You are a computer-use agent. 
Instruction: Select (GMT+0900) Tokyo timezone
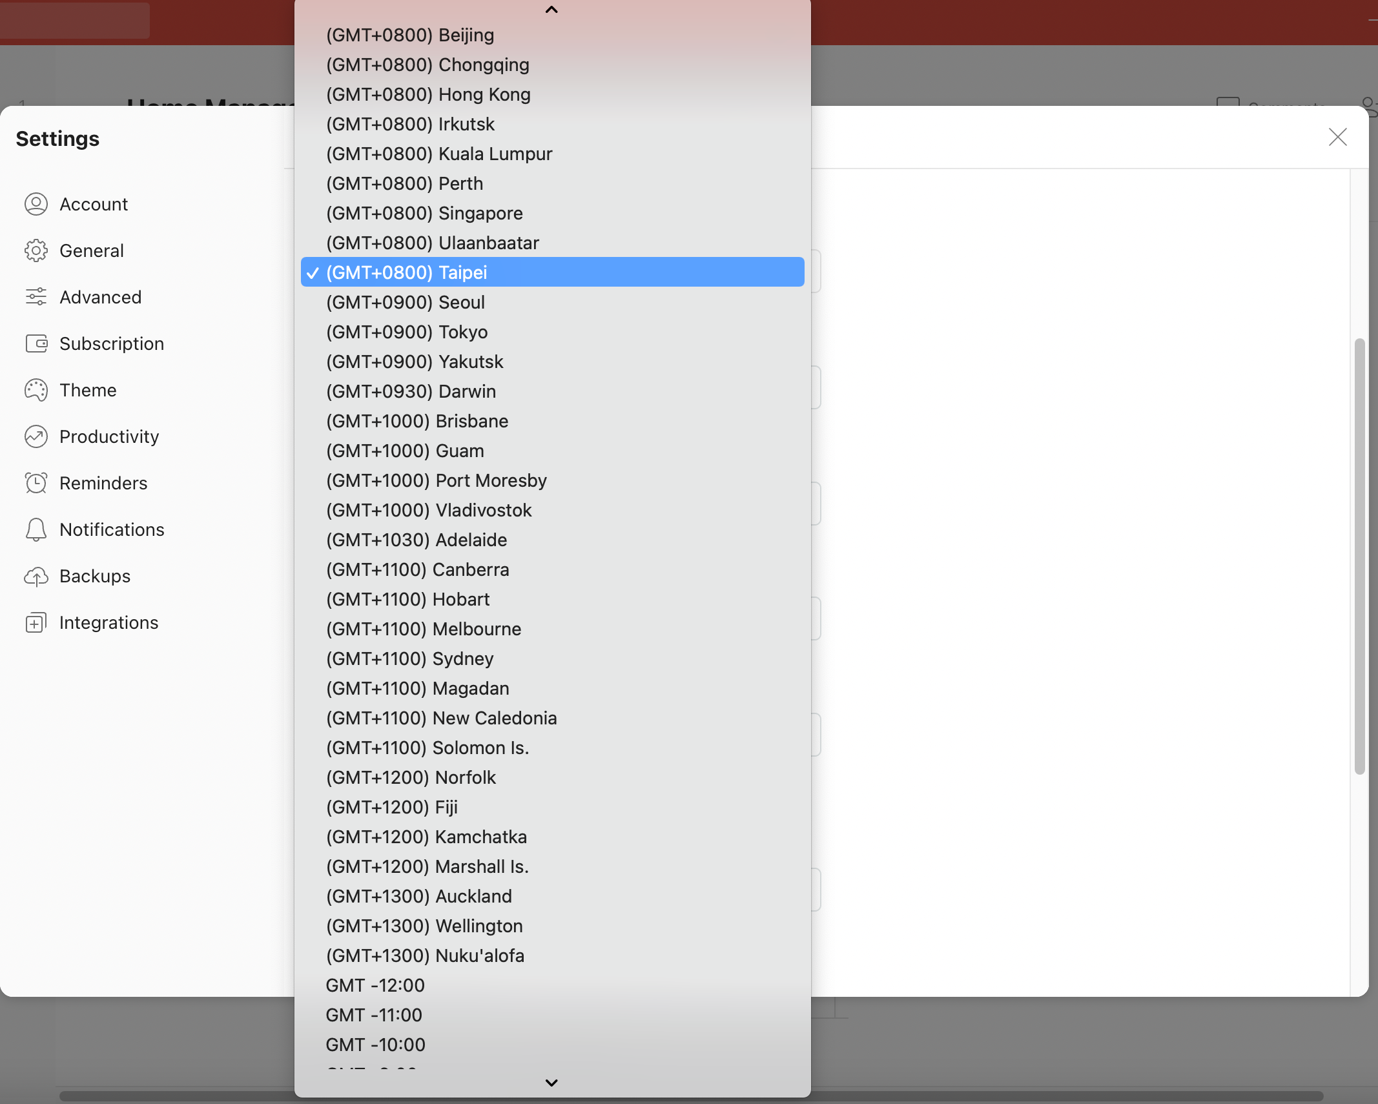point(406,331)
